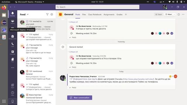Open Files in the left sidebar

click(x=13, y=60)
